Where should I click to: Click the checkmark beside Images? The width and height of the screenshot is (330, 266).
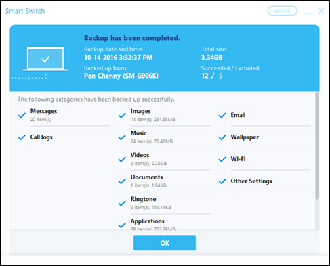click(x=122, y=115)
